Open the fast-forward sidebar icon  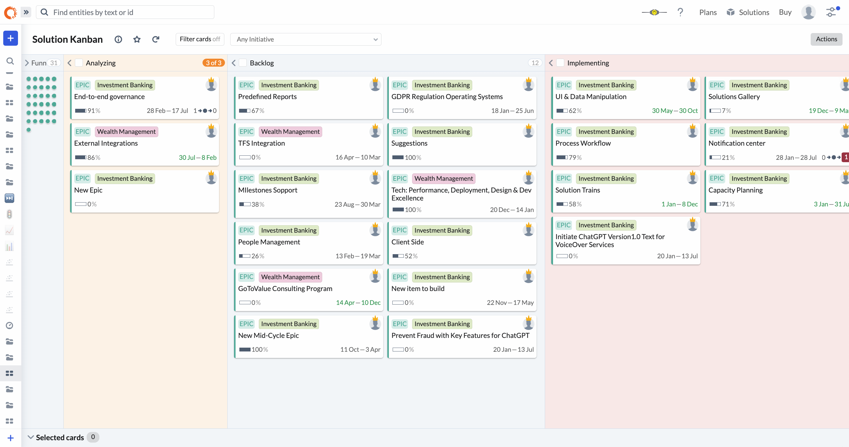[x=9, y=198]
